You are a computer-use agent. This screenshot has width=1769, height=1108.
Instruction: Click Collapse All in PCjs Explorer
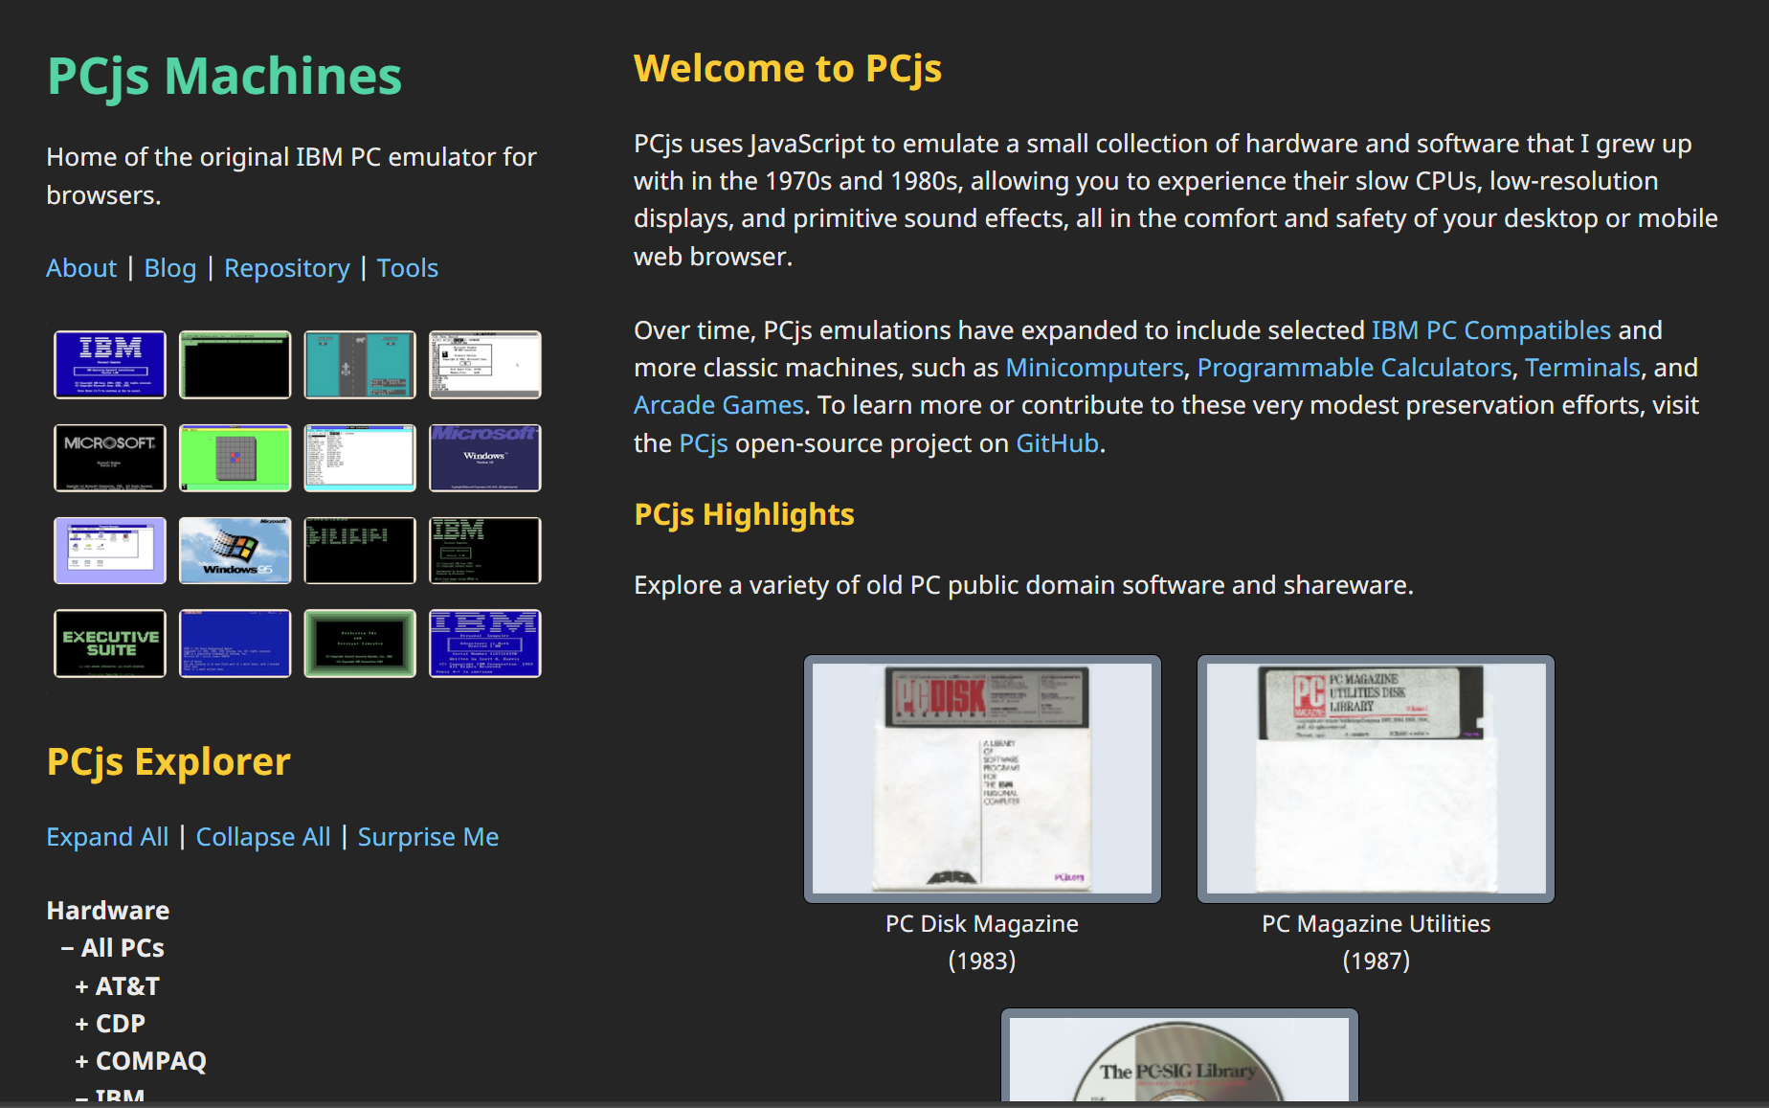263,837
